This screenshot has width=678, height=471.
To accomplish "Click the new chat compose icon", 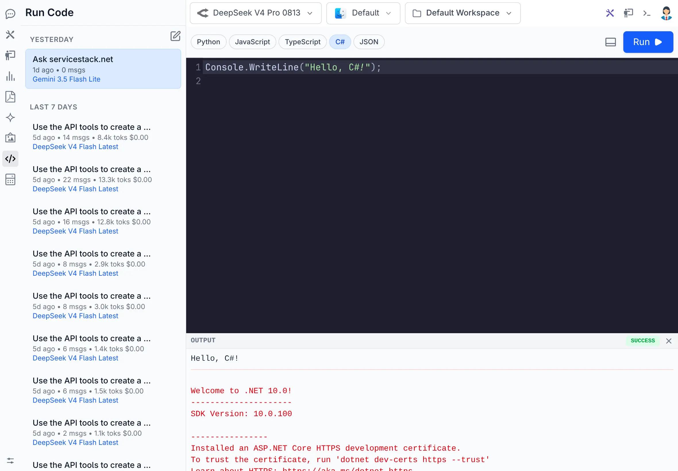I will click(x=175, y=36).
